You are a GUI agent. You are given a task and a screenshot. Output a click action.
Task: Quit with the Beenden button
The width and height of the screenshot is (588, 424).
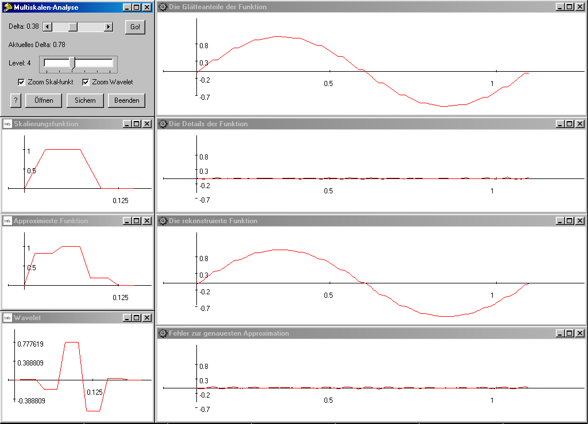point(126,100)
